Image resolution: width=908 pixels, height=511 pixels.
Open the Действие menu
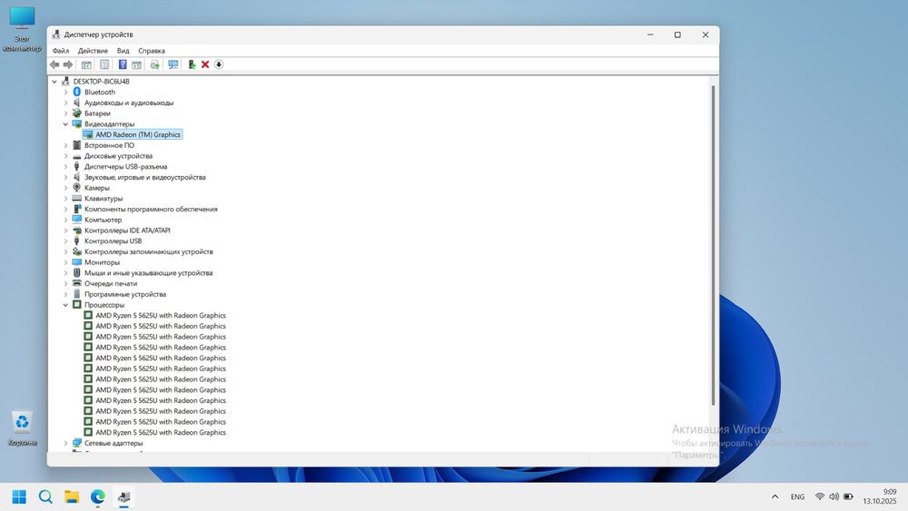(93, 51)
